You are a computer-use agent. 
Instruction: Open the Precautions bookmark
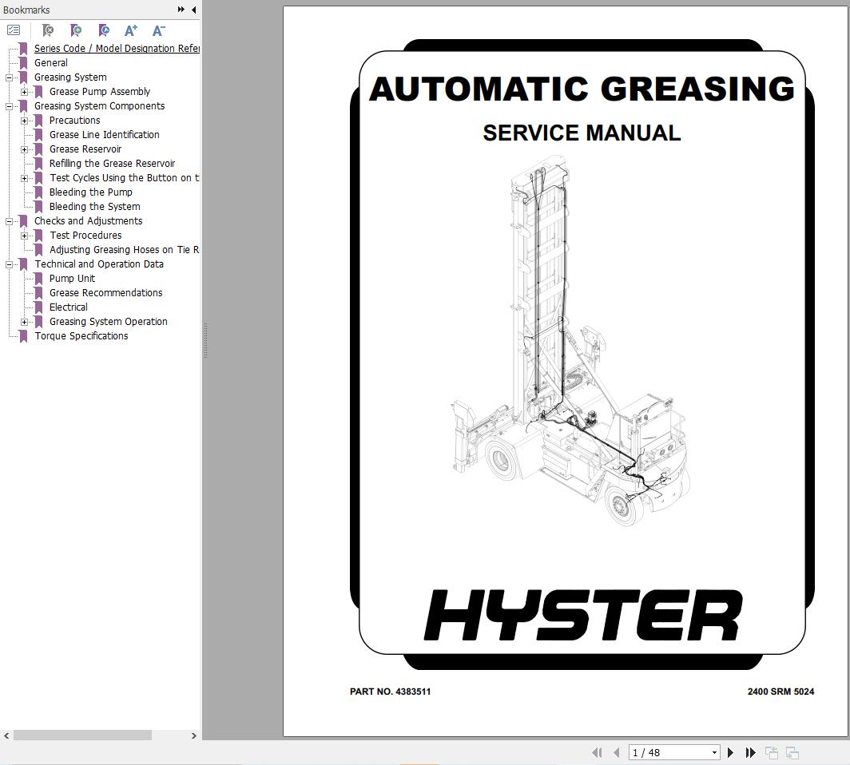coord(75,121)
